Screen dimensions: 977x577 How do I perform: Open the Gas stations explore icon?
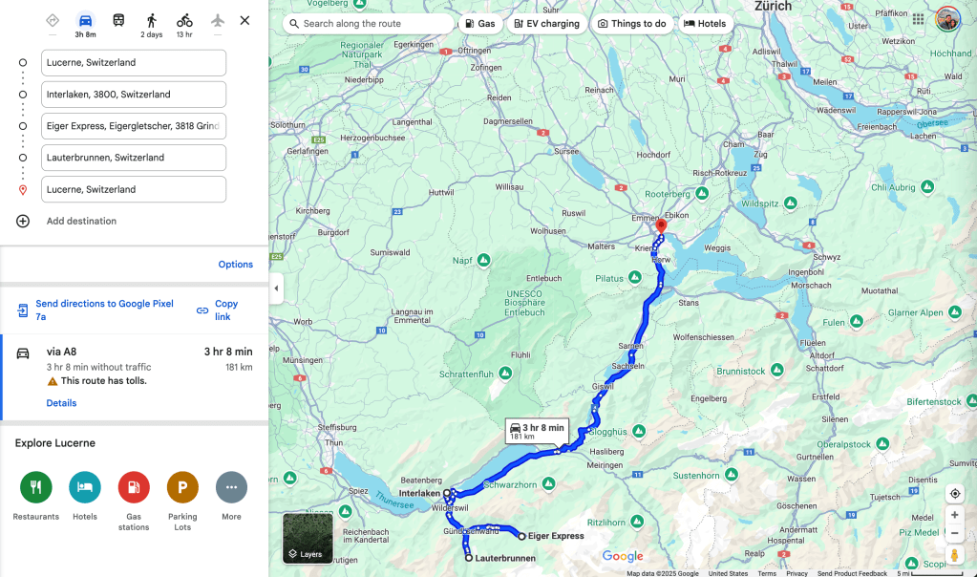click(x=134, y=487)
